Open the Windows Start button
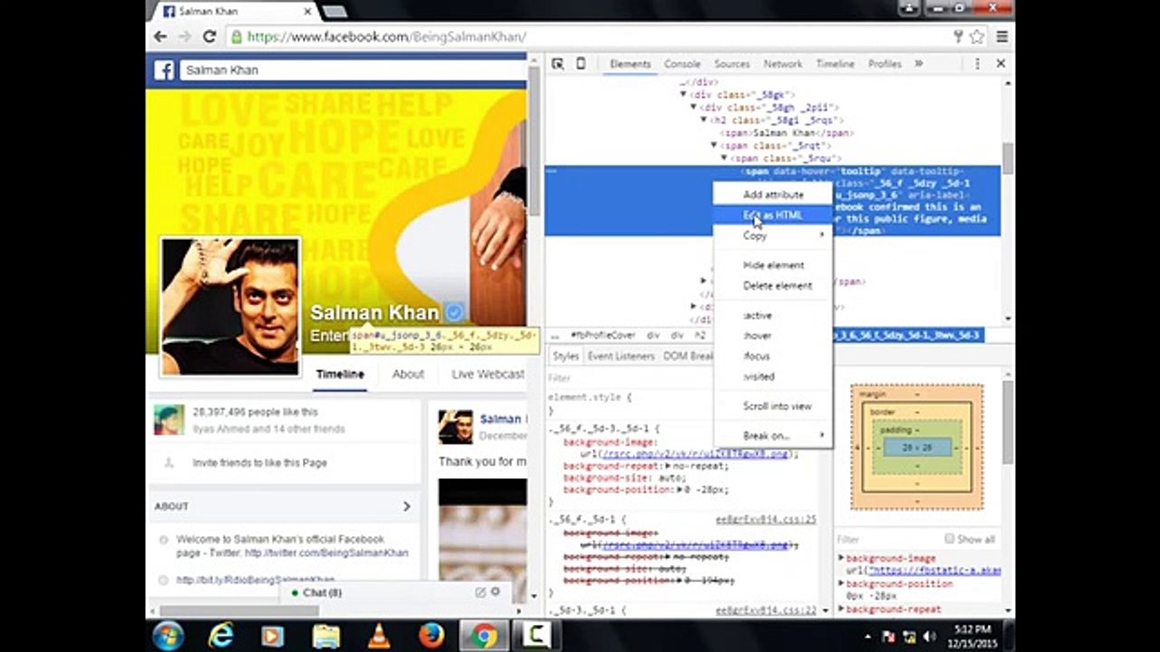This screenshot has width=1160, height=652. pyautogui.click(x=169, y=635)
